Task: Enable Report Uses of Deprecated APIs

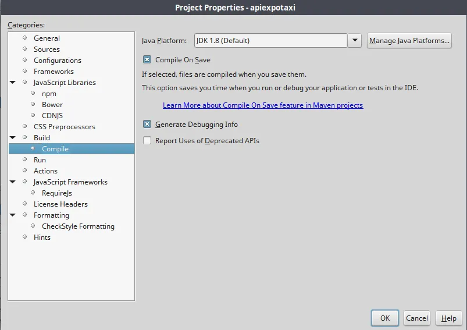Action: 147,140
